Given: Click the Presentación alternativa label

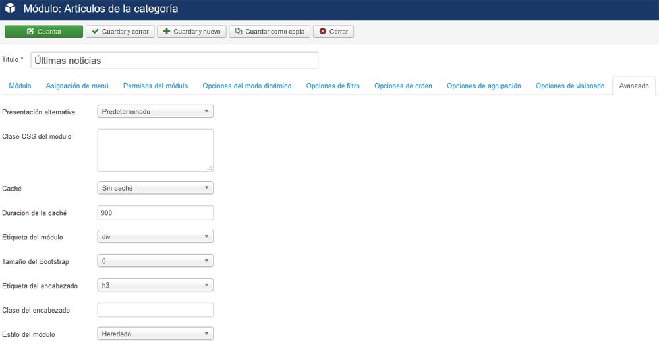Looking at the screenshot, I should [x=39, y=112].
